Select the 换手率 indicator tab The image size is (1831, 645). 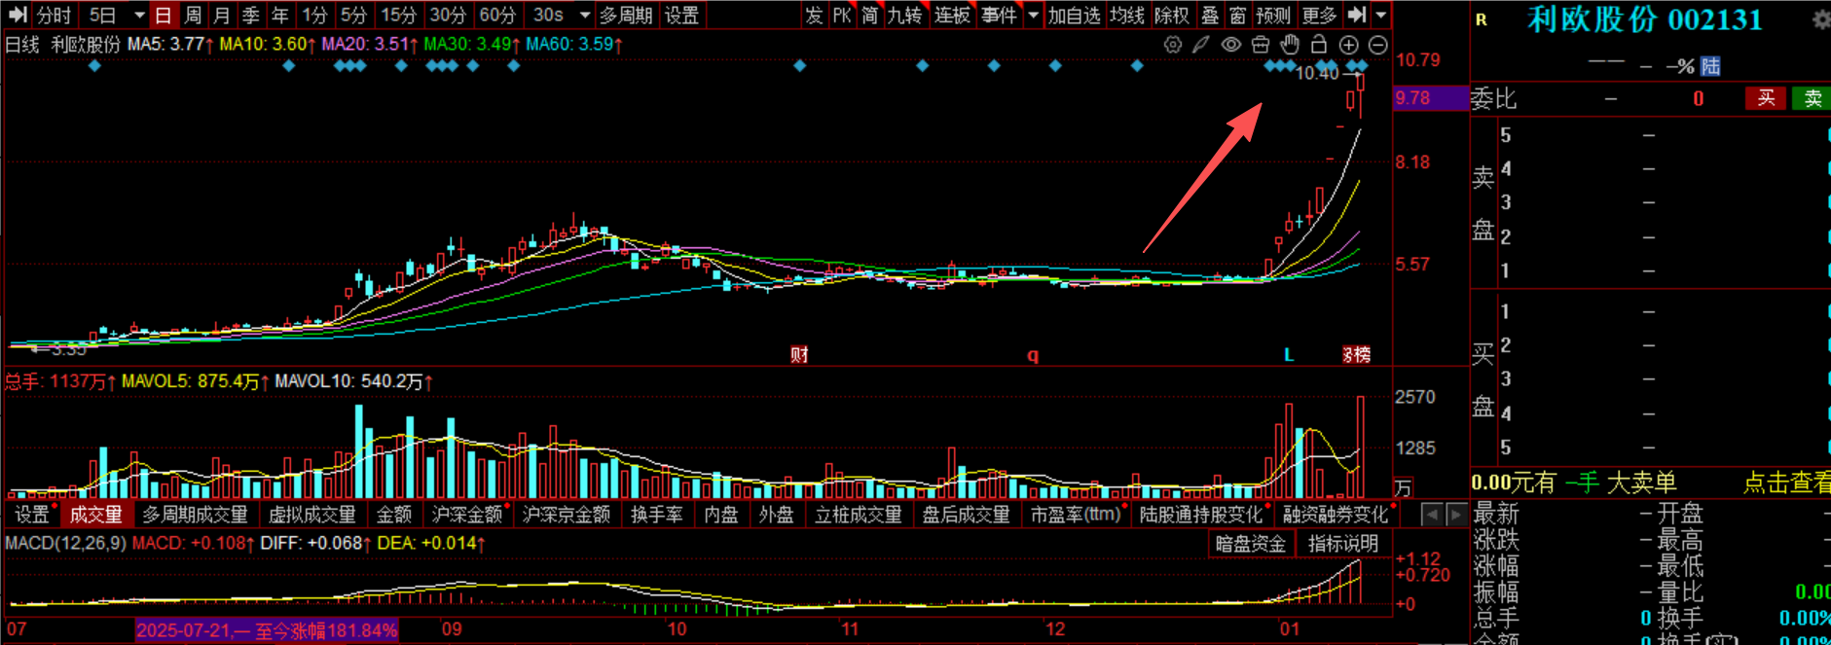coord(656,515)
